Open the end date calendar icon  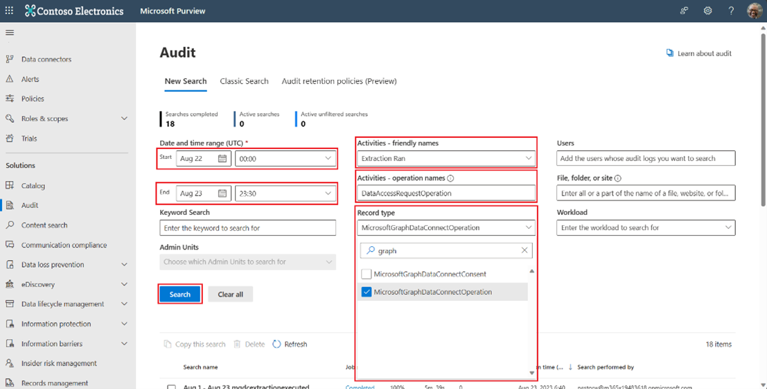click(222, 193)
